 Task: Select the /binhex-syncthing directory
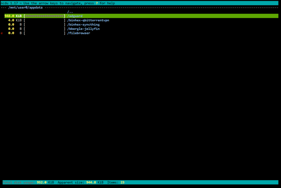[83, 24]
